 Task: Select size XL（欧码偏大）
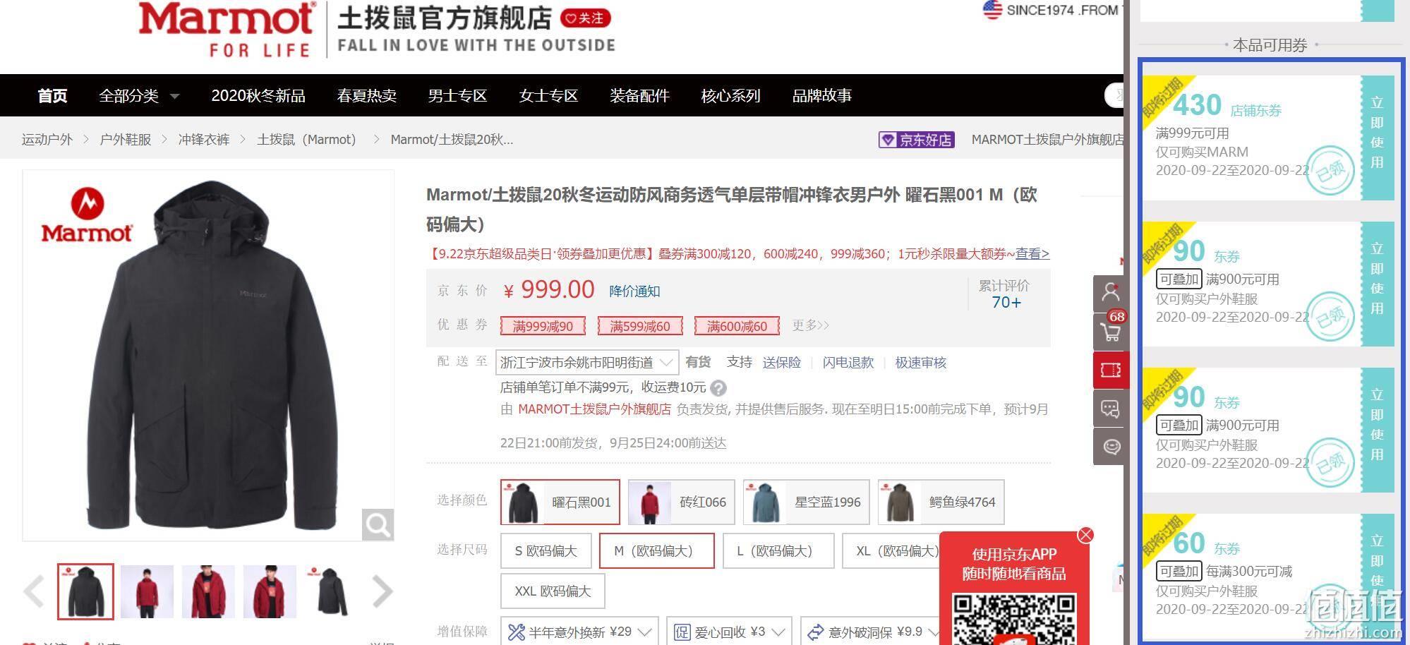coord(892,550)
